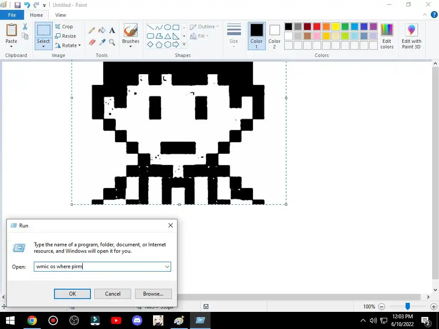Select the Right arrow shape
Screen dimensions: 439x329
click(x=176, y=45)
